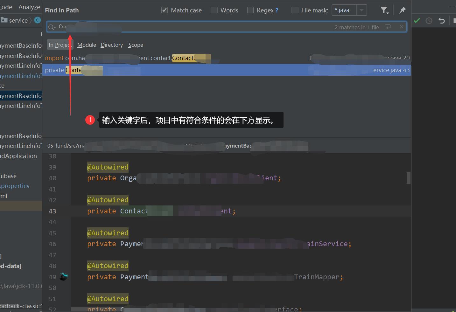The image size is (456, 312).
Task: Toggle the Match case checkbox
Action: [165, 10]
